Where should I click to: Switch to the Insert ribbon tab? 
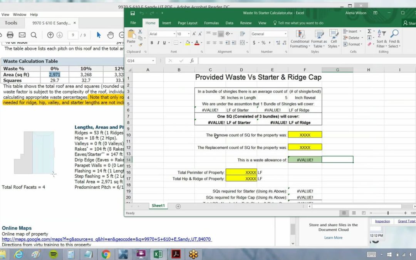pyautogui.click(x=167, y=23)
